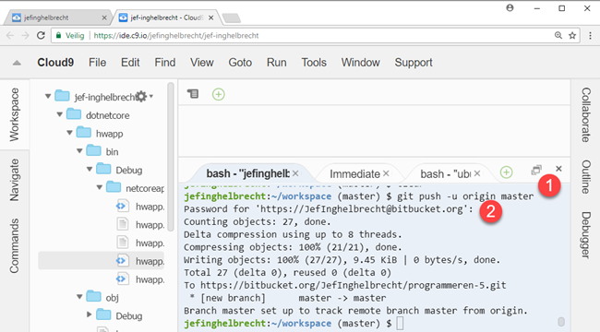Open the File menu
Image resolution: width=600 pixels, height=332 pixels.
(x=97, y=63)
